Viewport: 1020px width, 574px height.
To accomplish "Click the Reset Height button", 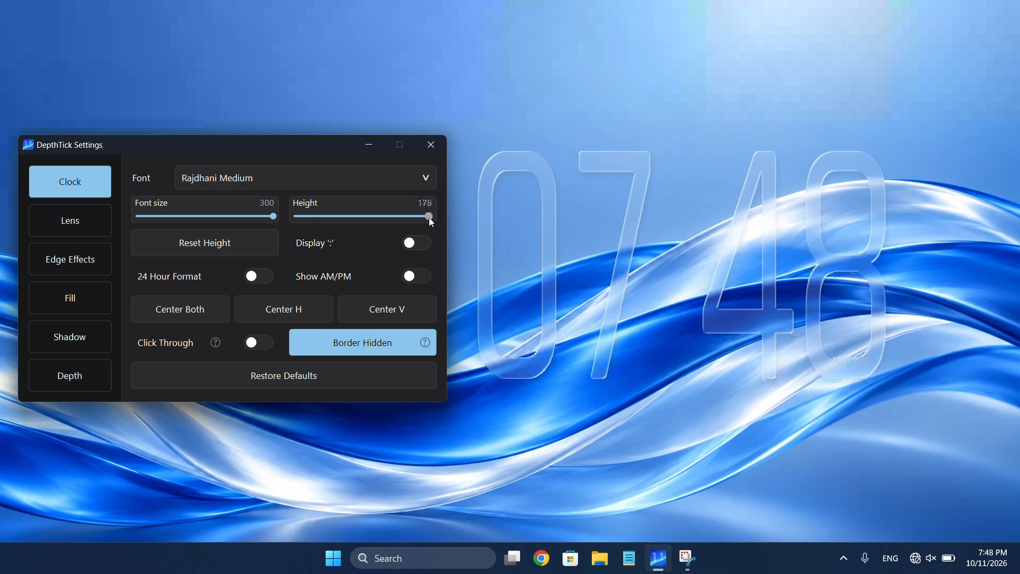I will pos(205,243).
